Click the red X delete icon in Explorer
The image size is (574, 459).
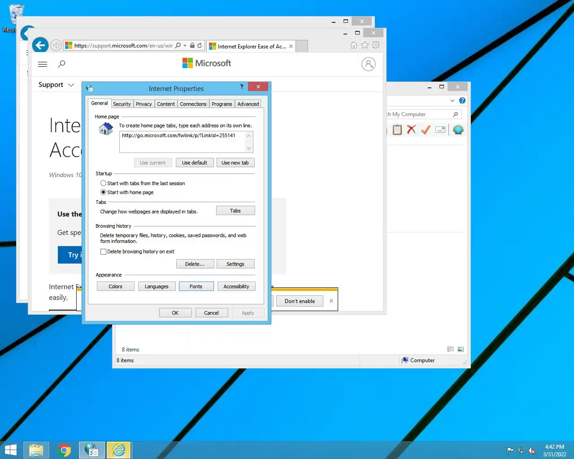[x=411, y=130]
